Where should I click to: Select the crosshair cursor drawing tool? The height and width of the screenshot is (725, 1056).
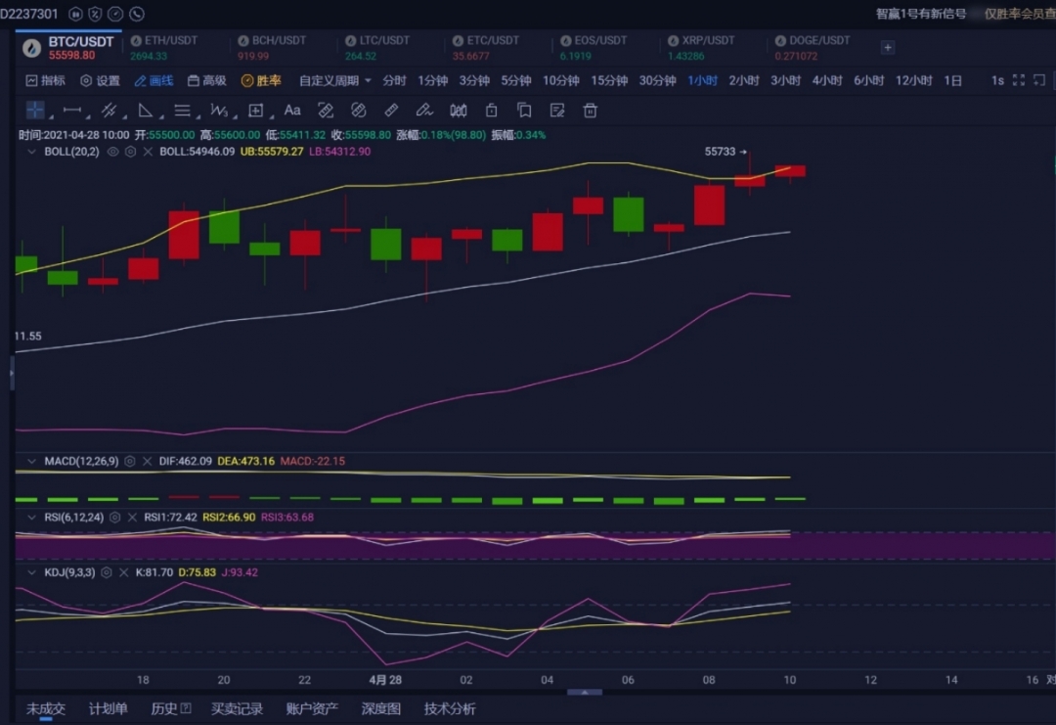[x=35, y=111]
